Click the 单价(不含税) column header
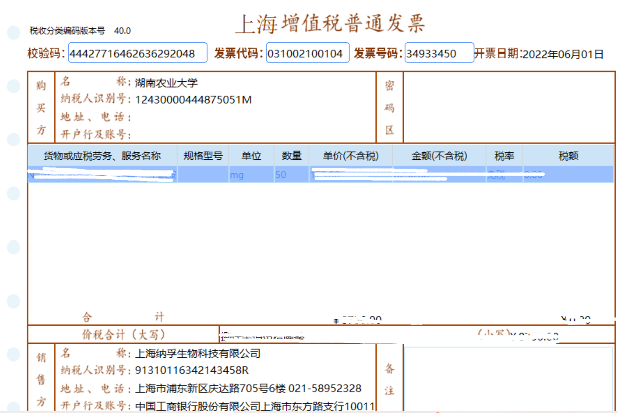The width and height of the screenshot is (618, 413). pos(350,156)
